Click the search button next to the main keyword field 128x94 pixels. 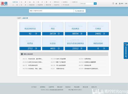pyautogui.click(x=80, y=11)
